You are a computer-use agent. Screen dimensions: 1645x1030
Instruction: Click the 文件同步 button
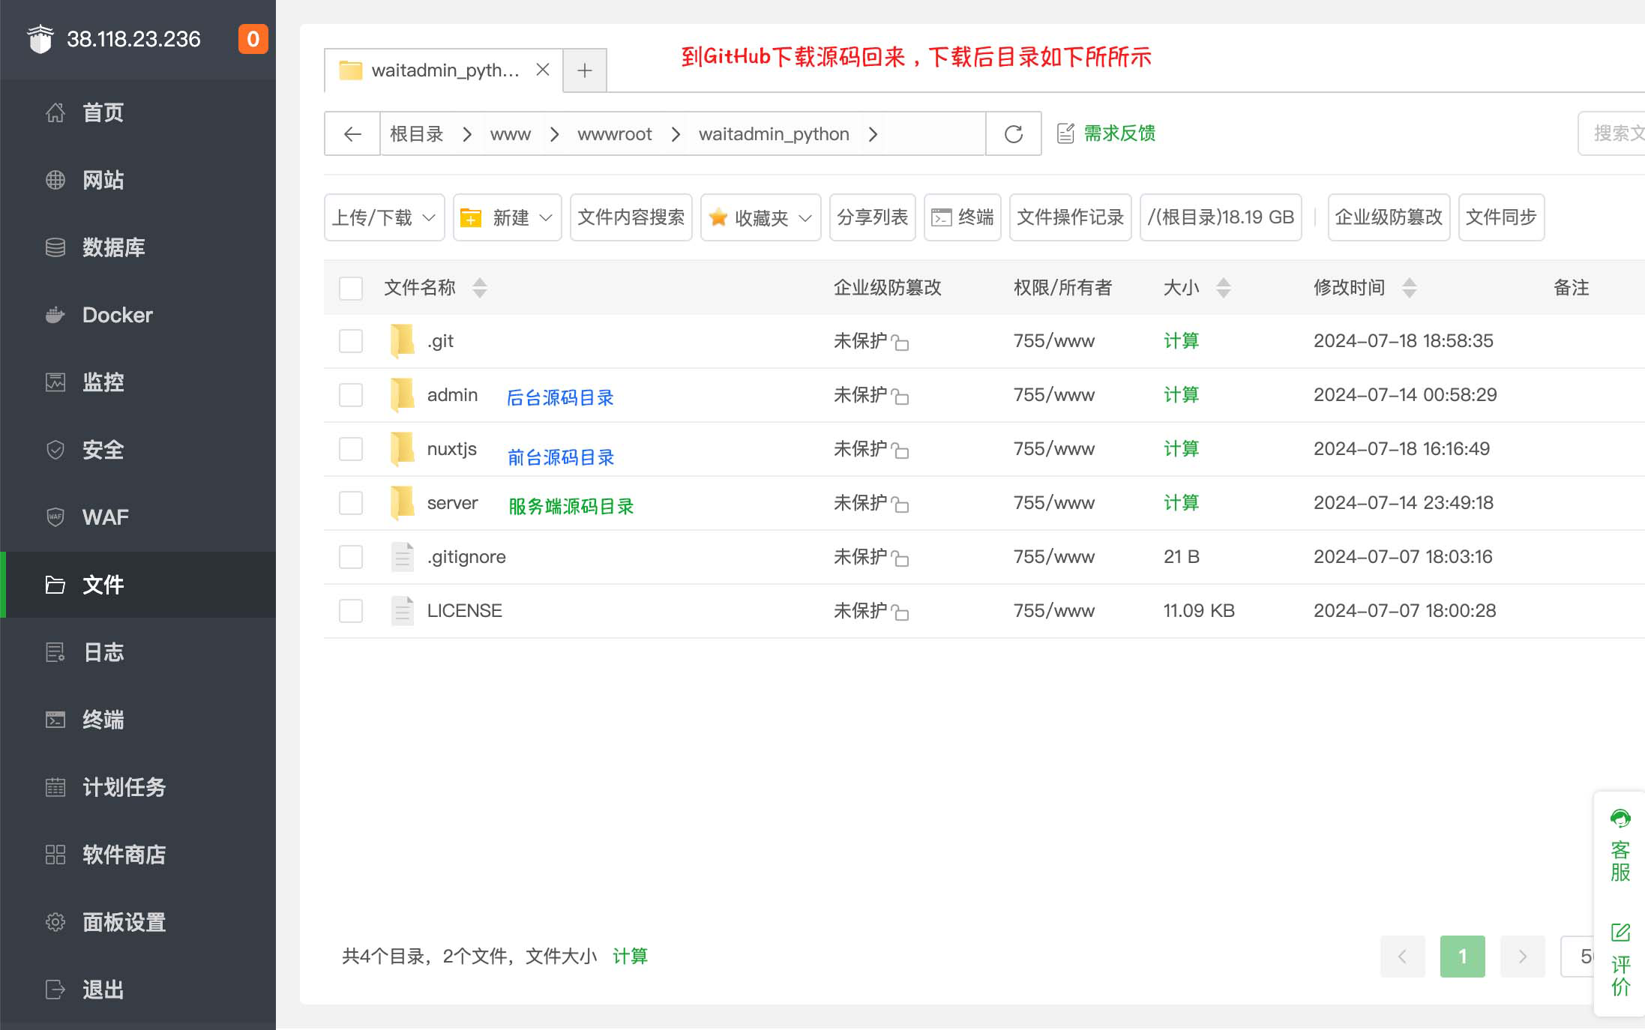(x=1501, y=217)
